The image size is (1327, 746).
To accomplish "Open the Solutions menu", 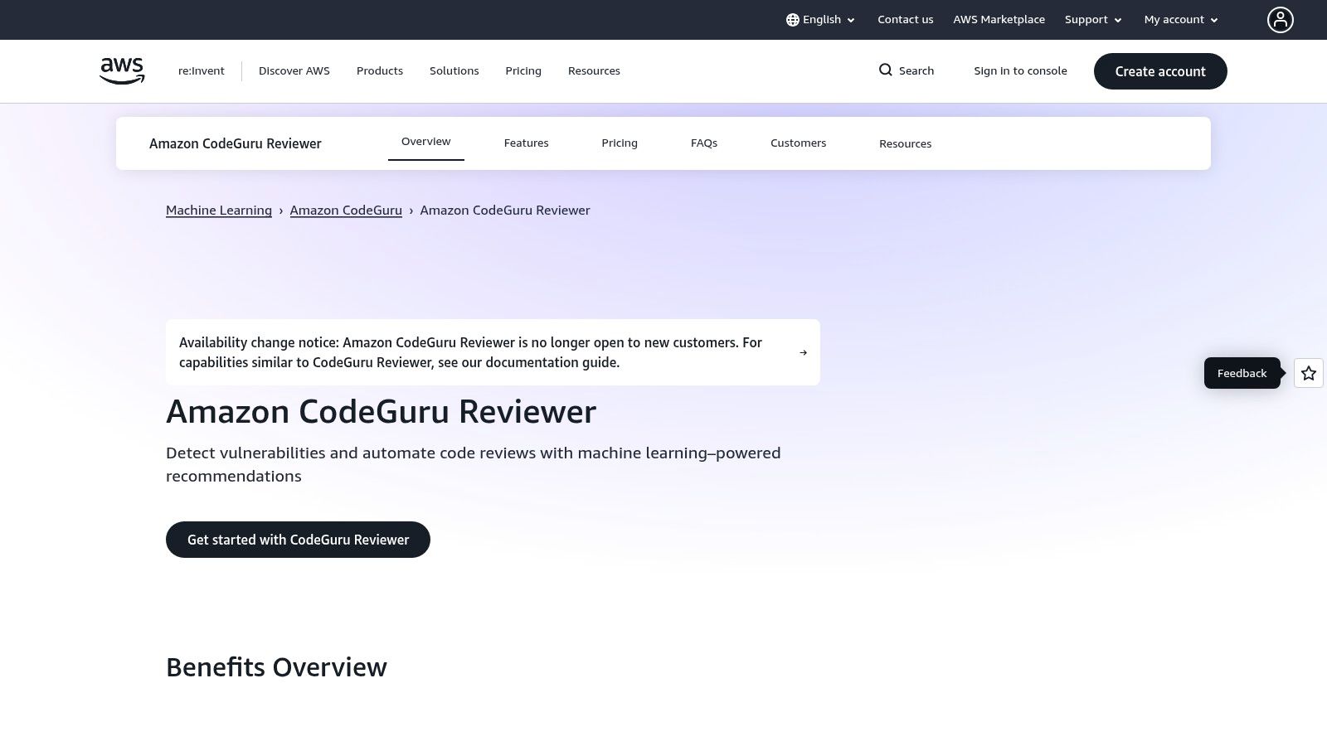I will coord(454,70).
